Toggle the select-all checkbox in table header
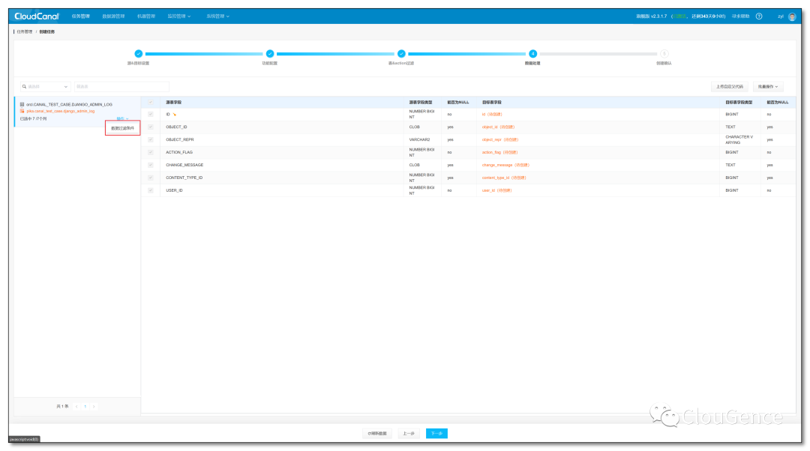This screenshot has width=810, height=451. point(150,102)
